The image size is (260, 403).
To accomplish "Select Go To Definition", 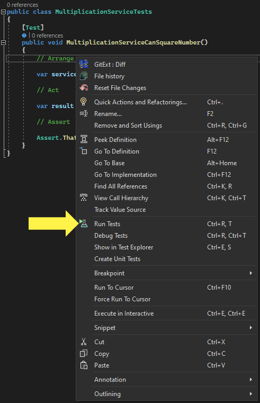I will pyautogui.click(x=166, y=151).
